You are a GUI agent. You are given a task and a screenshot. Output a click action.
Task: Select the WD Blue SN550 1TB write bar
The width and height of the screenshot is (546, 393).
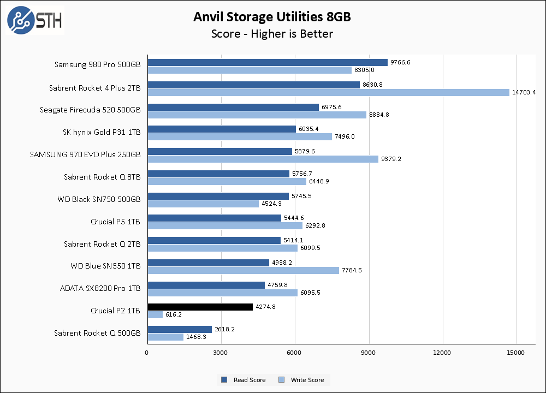(x=243, y=270)
